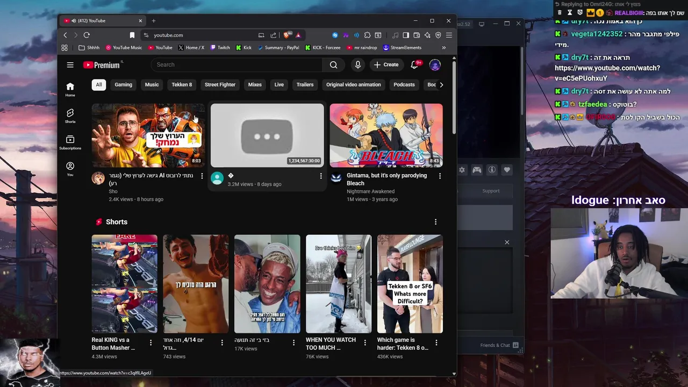Open the Extensions puzzle-piece icon
688x387 pixels.
click(367, 35)
